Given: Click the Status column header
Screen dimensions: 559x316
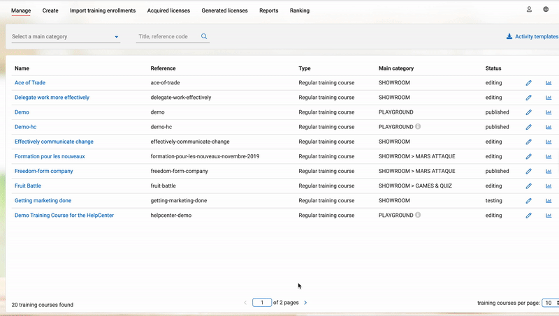Looking at the screenshot, I should point(493,68).
